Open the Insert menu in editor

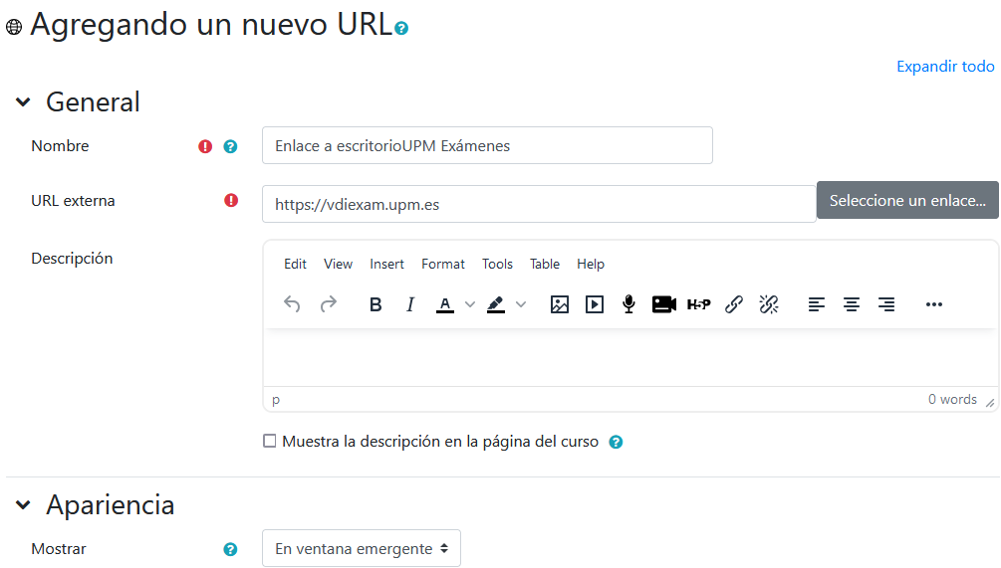coord(386,264)
